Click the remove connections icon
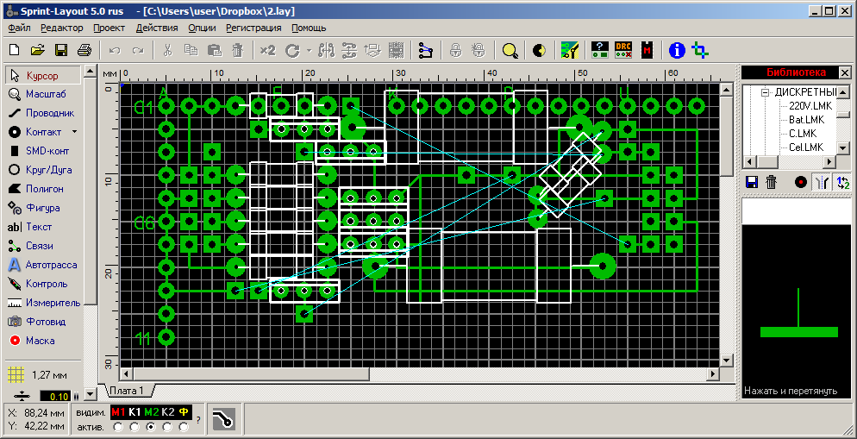Image resolution: width=857 pixels, height=439 pixels. point(426,50)
